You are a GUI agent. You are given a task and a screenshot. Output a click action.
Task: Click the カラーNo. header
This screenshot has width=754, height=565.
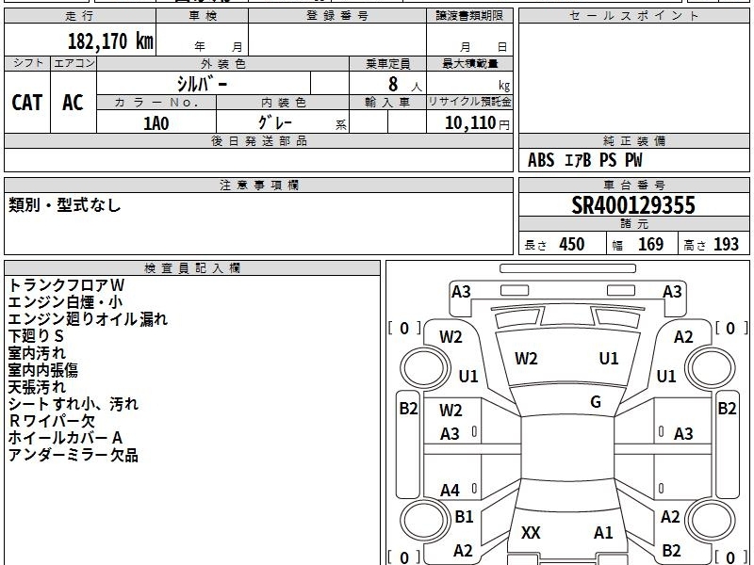pos(156,103)
